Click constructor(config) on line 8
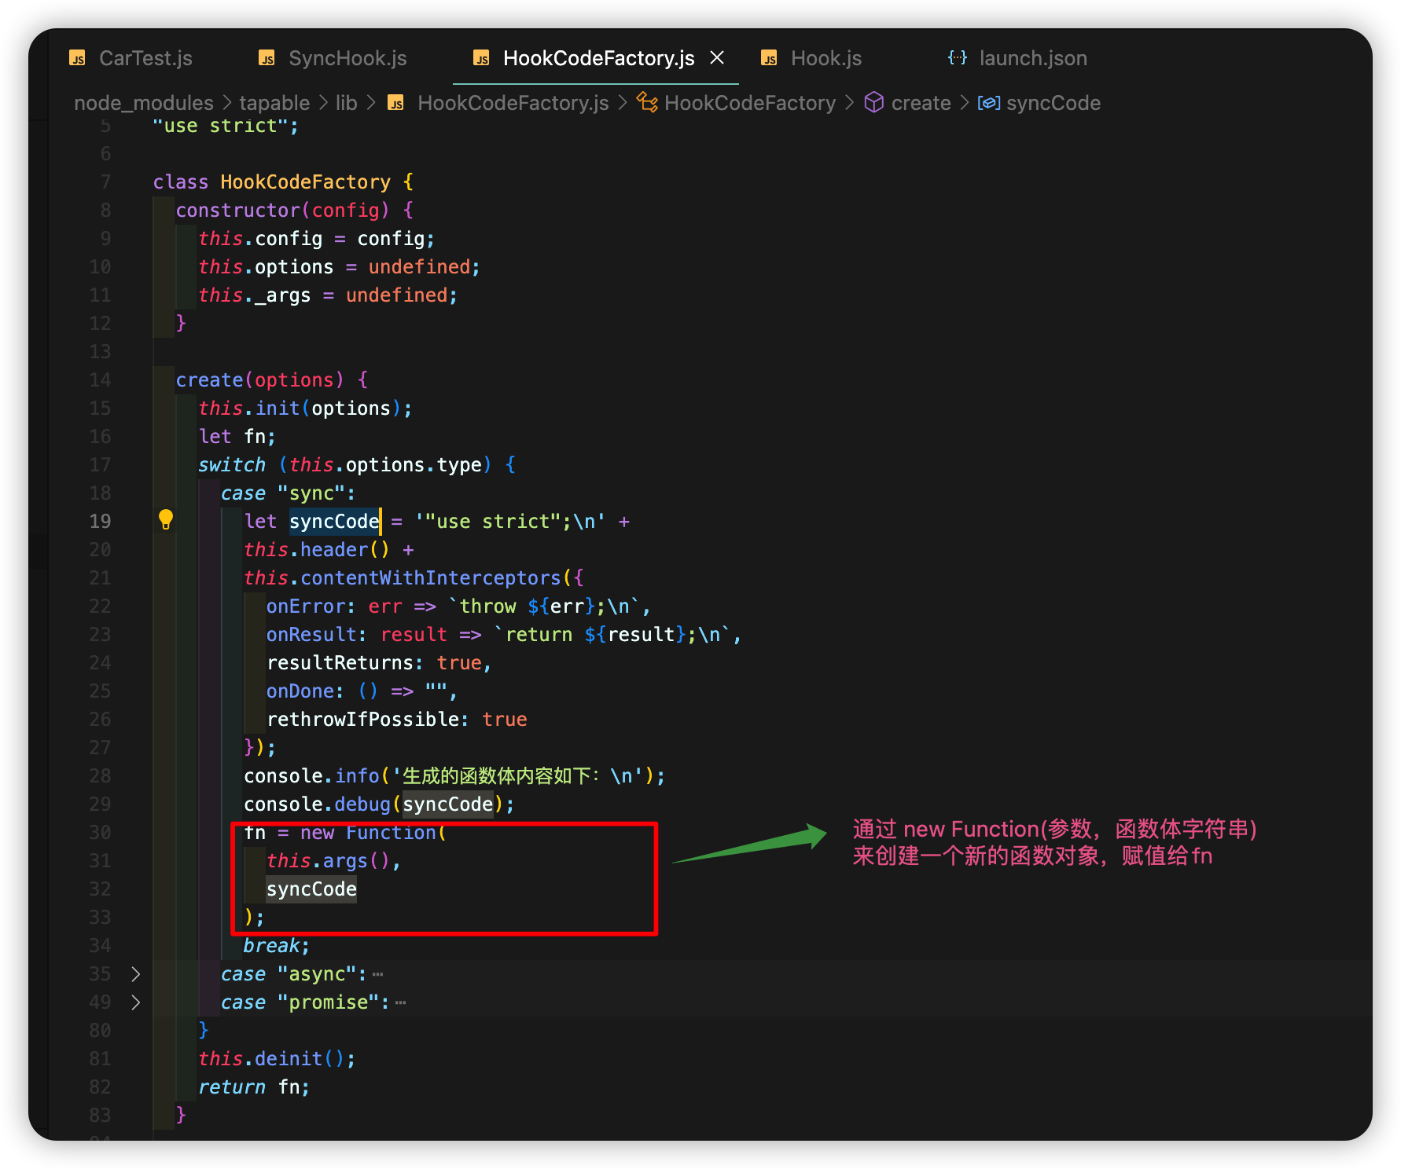 tap(282, 211)
